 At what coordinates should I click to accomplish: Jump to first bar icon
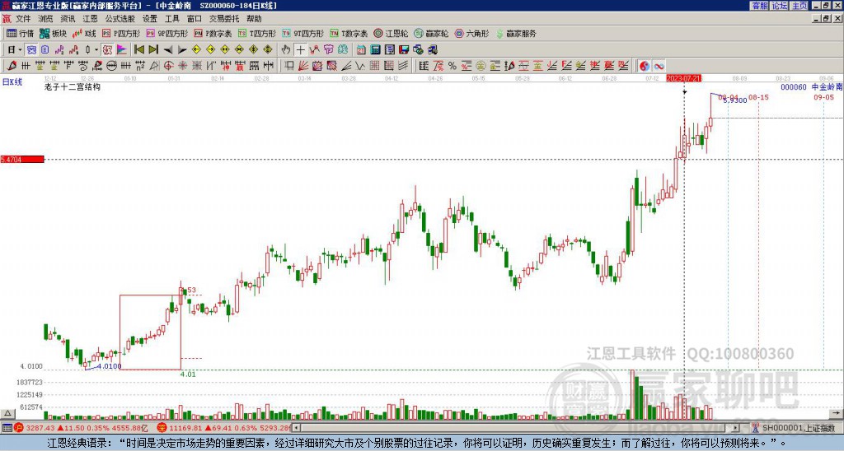[x=138, y=50]
